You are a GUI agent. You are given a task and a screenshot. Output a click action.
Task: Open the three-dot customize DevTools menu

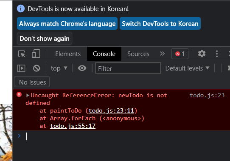tap(217, 54)
